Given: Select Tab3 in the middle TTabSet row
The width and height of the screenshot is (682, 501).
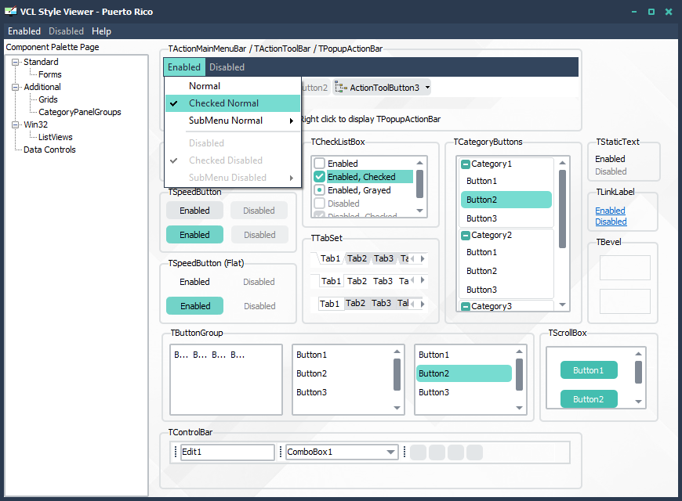Looking at the screenshot, I should point(383,281).
